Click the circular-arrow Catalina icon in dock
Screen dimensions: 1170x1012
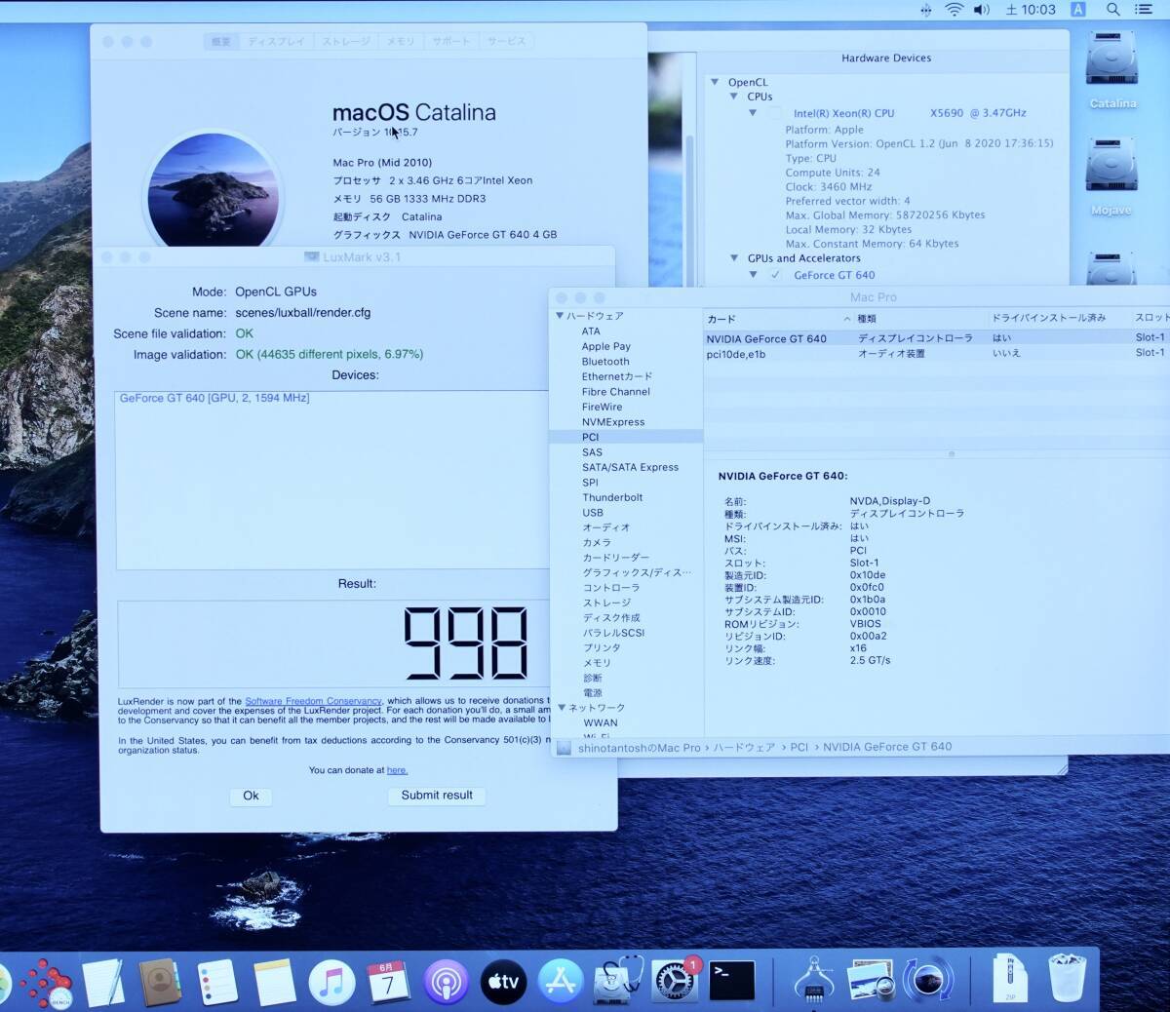(928, 979)
